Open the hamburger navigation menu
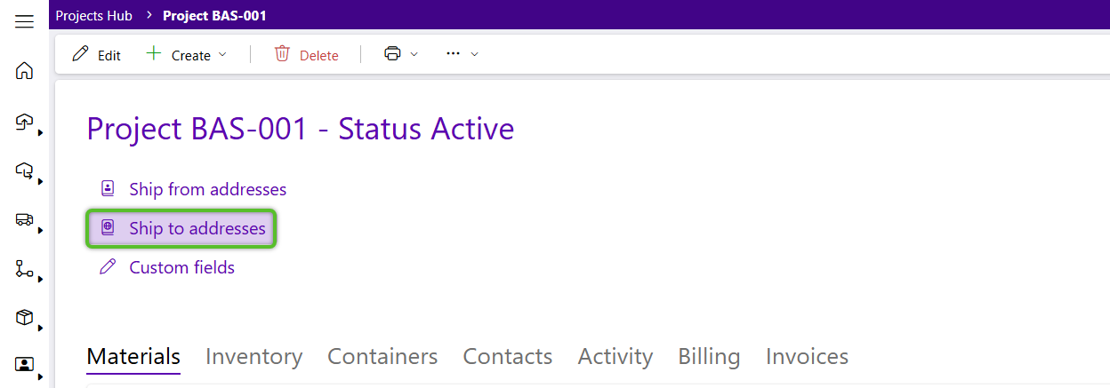 click(25, 21)
